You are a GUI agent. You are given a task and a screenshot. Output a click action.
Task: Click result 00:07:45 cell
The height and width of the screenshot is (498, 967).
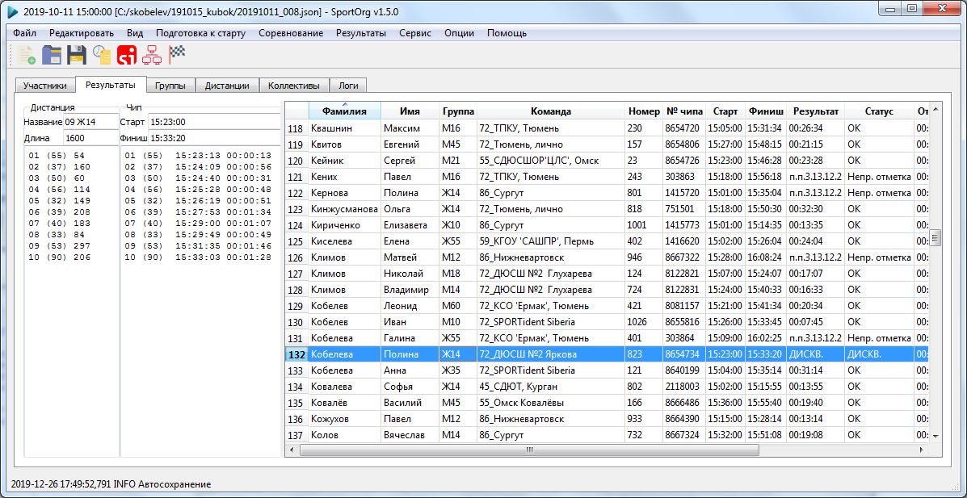click(815, 322)
